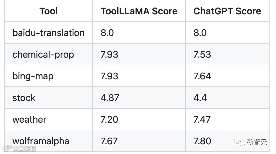Click the 新智元 watermark text
The height and width of the screenshot is (154, 276).
(x=257, y=142)
